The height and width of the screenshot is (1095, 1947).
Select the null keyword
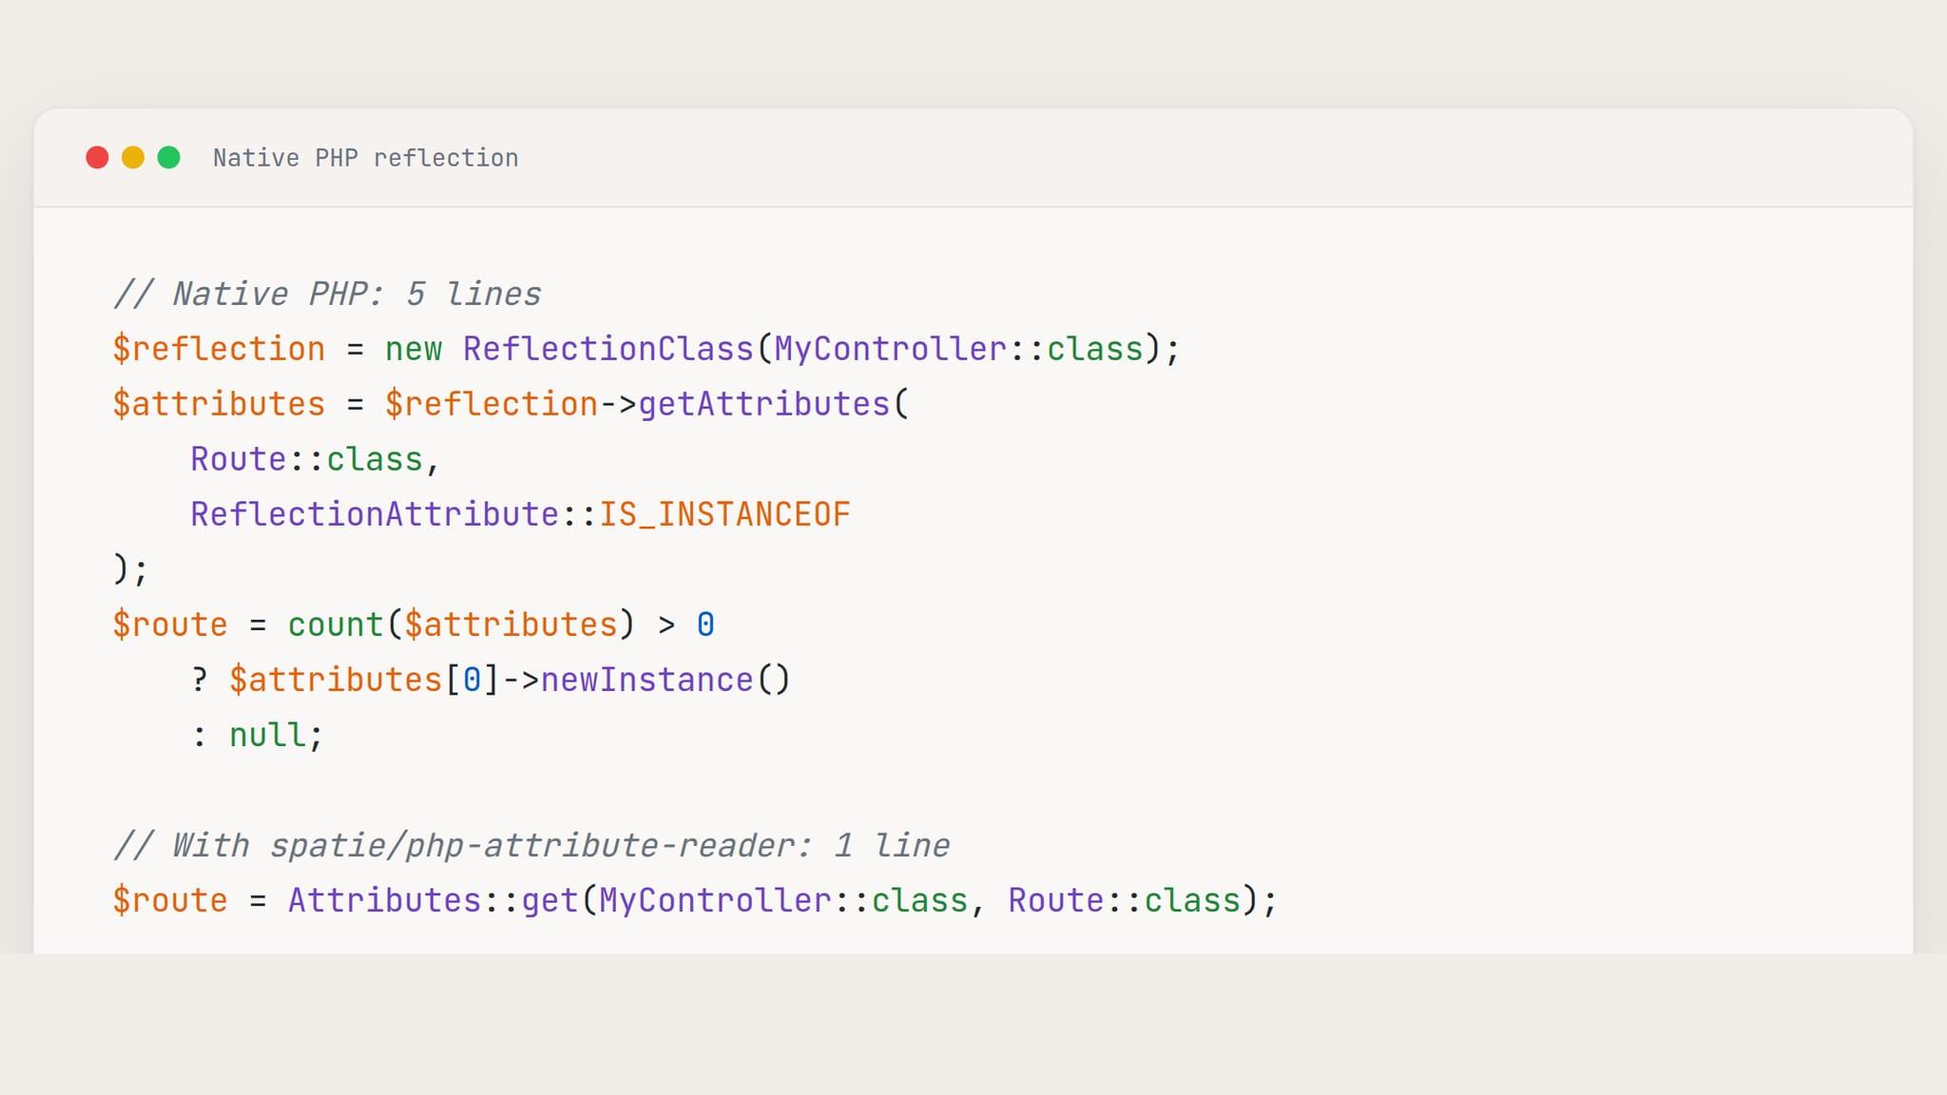pos(271,734)
